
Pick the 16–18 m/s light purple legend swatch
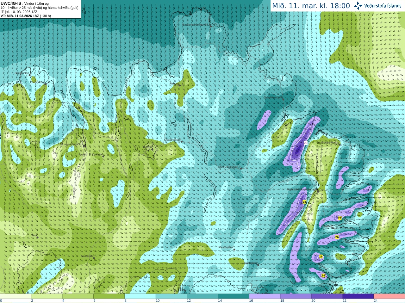(x=265, y=296)
